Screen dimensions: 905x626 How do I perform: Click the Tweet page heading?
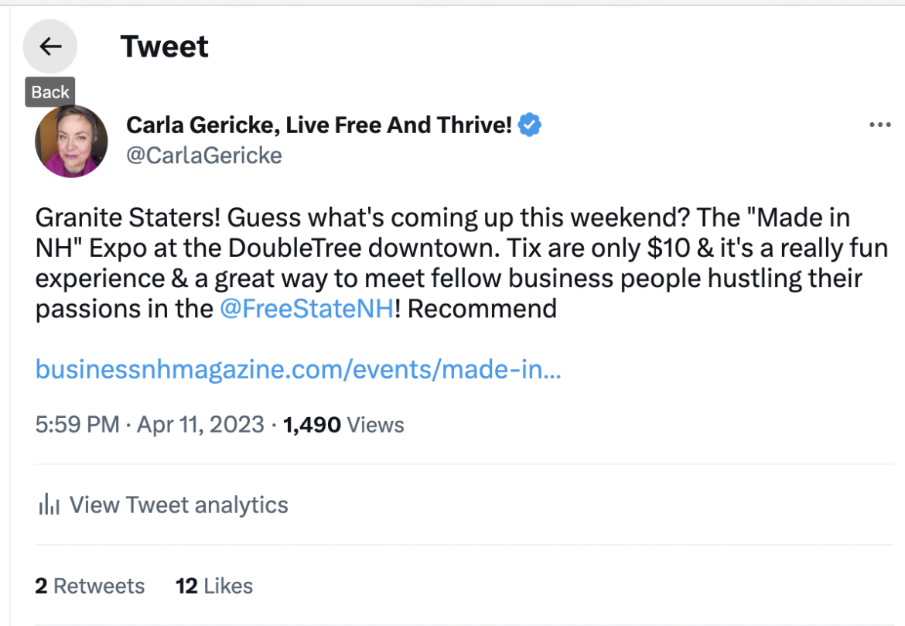(165, 47)
